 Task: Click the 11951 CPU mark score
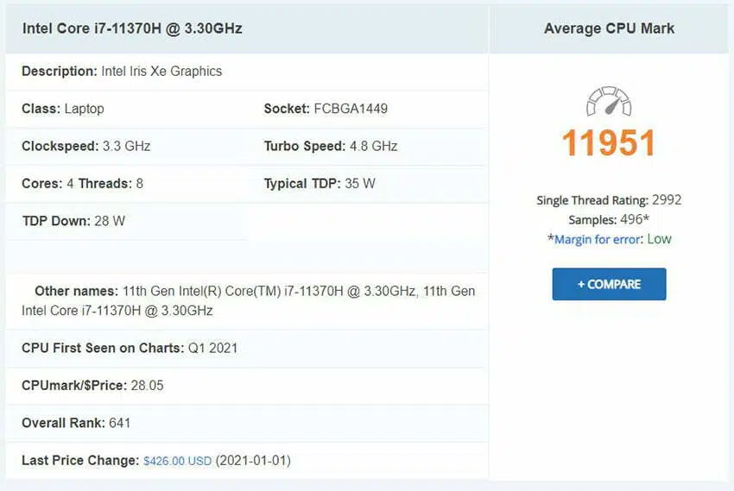tap(609, 142)
